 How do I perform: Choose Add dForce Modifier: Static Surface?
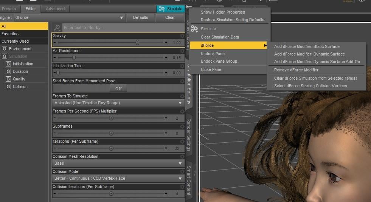(x=307, y=46)
